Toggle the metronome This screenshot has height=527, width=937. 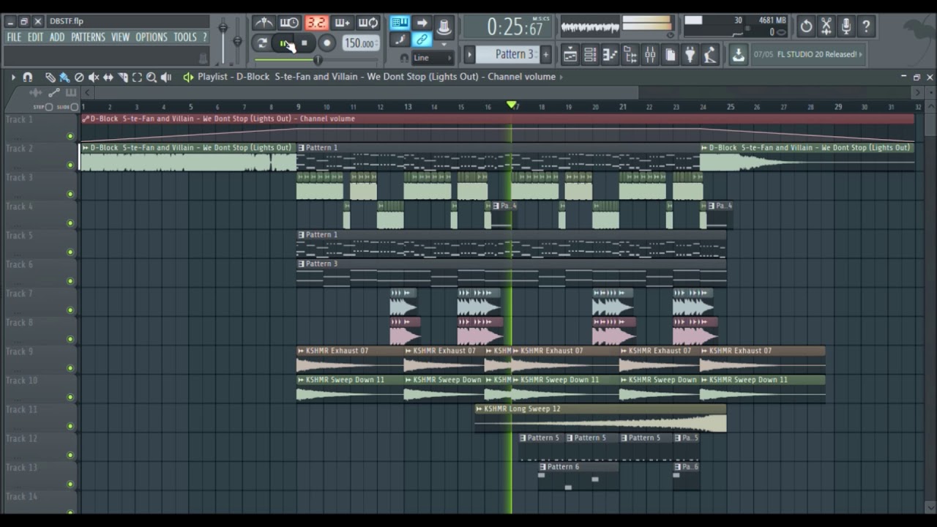tap(264, 23)
